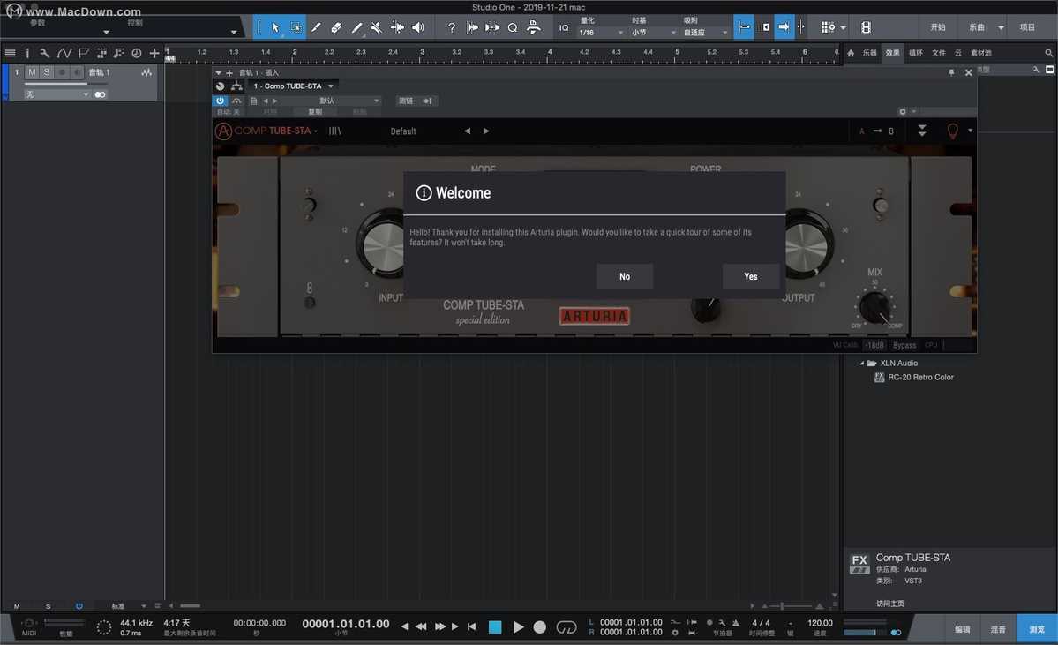1058x645 pixels.
Task: Switch to 文件 browser tab
Action: pyautogui.click(x=939, y=53)
